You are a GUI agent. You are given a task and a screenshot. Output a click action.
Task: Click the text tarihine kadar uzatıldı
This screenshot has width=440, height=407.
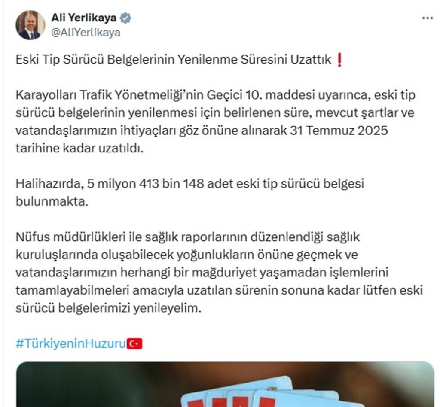pos(79,148)
